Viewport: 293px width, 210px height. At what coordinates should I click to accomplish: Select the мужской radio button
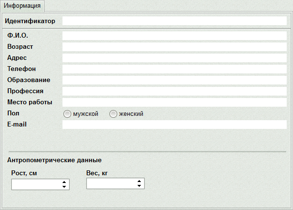point(67,114)
